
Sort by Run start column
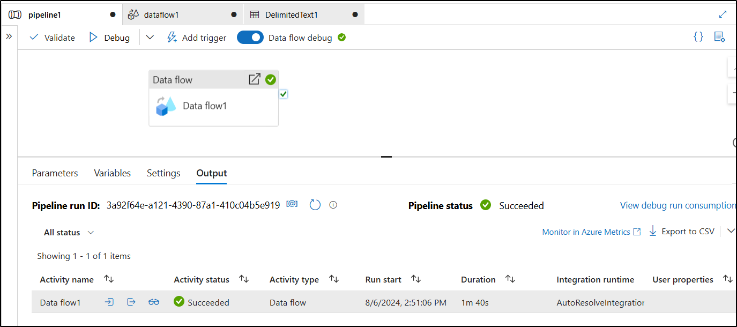tap(416, 279)
